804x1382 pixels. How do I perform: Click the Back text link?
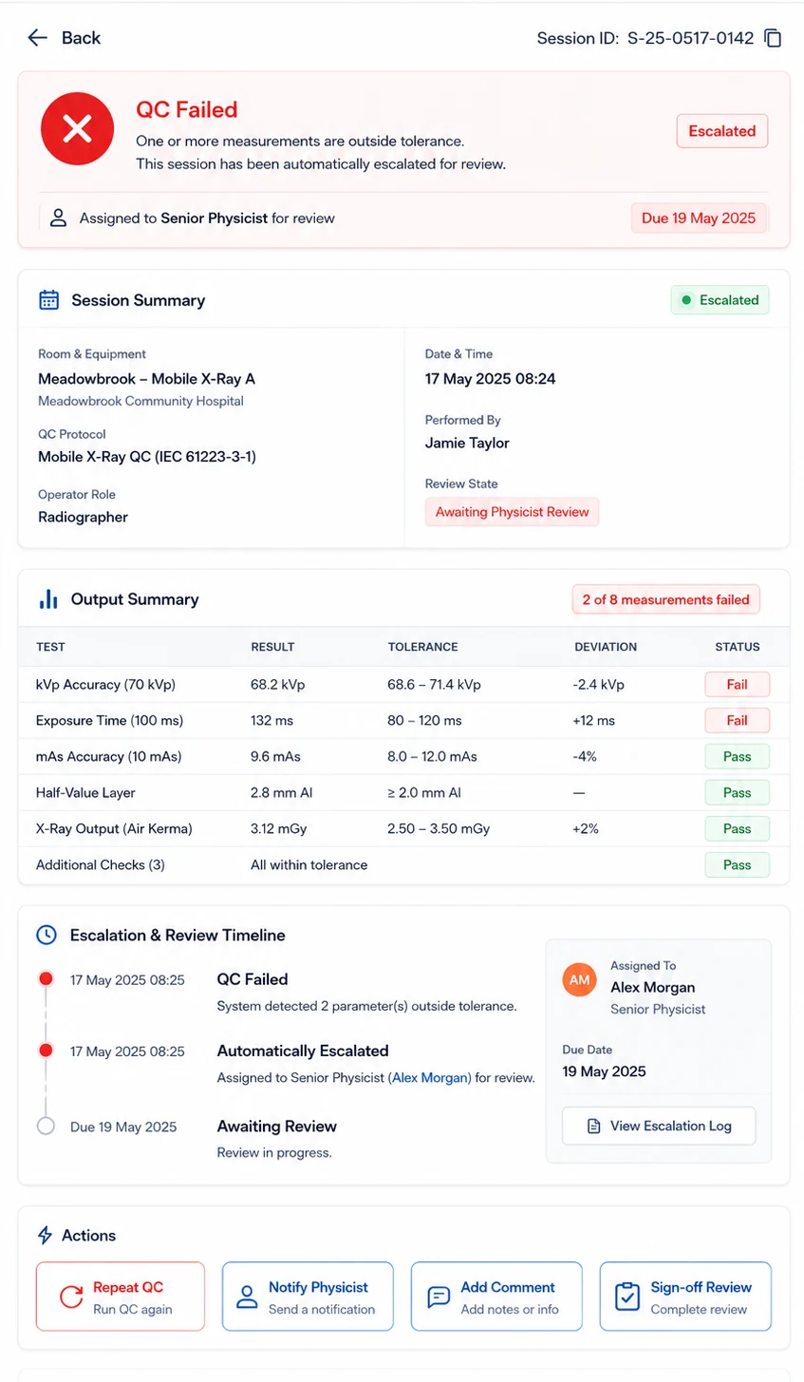[81, 38]
